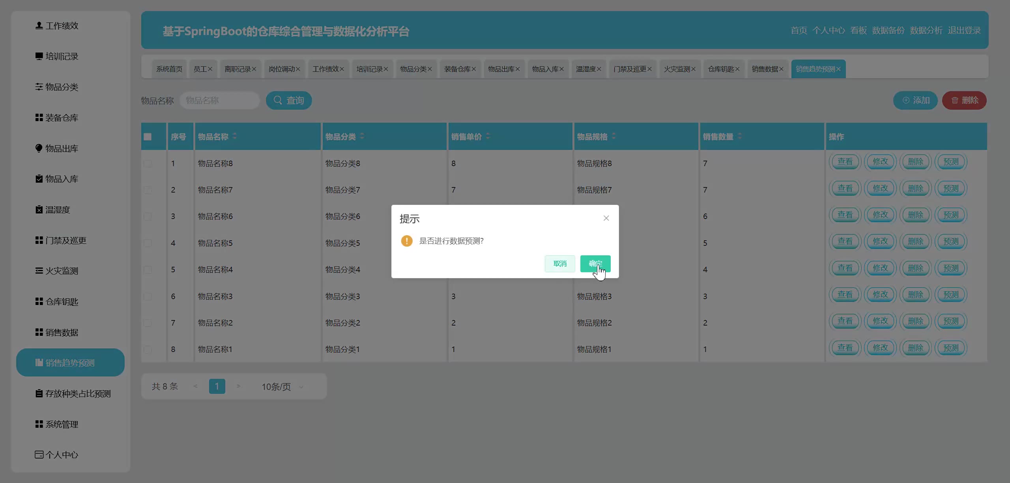Click the orange warning icon in the dialog
1010x483 pixels.
click(406, 241)
